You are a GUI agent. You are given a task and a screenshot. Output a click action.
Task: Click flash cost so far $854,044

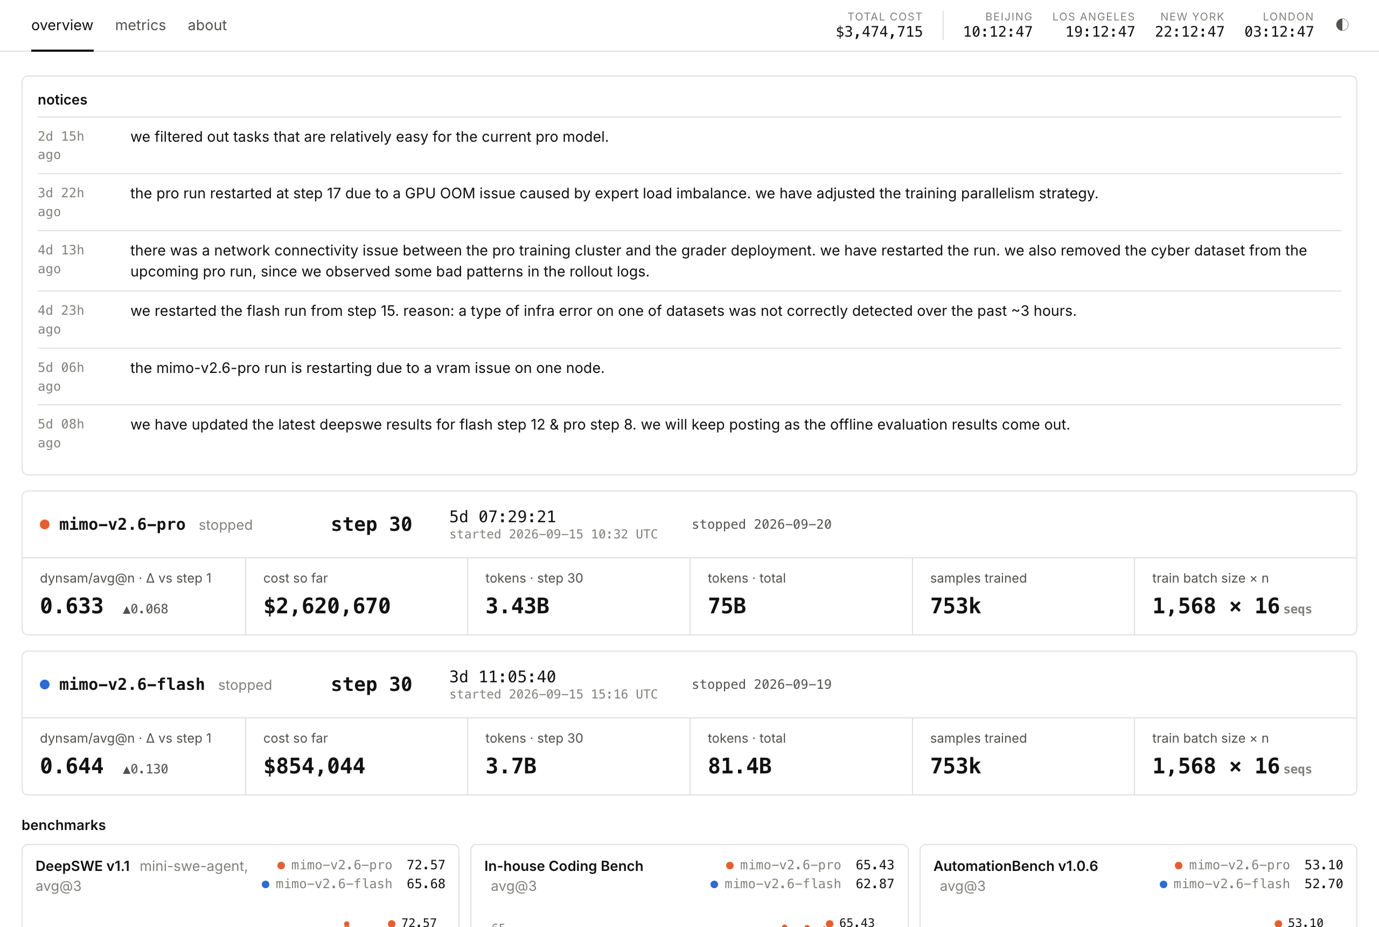[x=314, y=766]
